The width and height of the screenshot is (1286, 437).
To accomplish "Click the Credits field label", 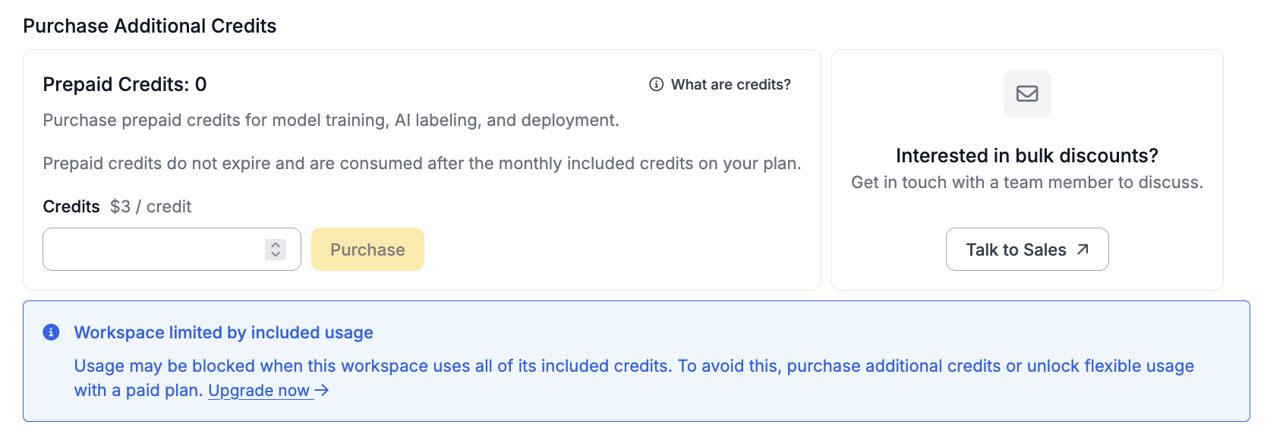I will (71, 206).
